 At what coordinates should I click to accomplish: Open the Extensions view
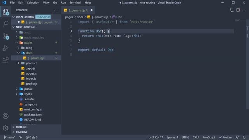(5, 60)
